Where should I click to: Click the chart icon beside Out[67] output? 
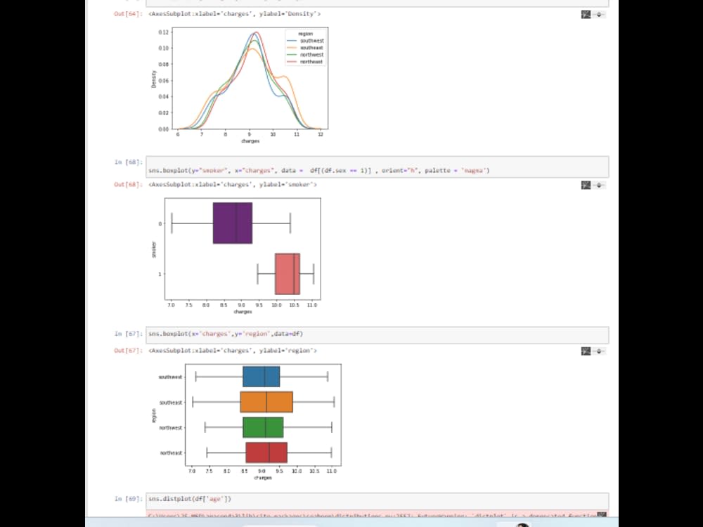tap(586, 351)
